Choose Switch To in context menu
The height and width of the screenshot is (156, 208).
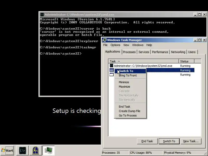(x=130, y=71)
